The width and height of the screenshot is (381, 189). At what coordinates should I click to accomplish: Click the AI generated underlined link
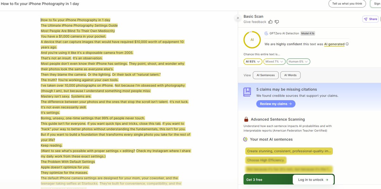tap(334, 44)
